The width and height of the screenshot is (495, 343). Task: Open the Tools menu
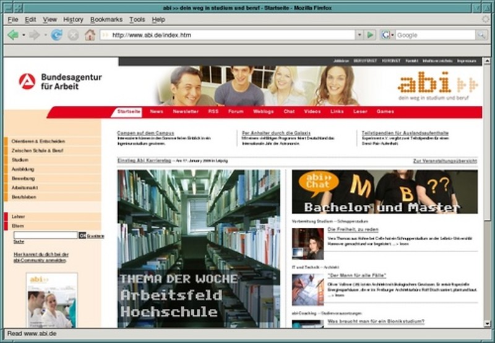[x=137, y=20]
